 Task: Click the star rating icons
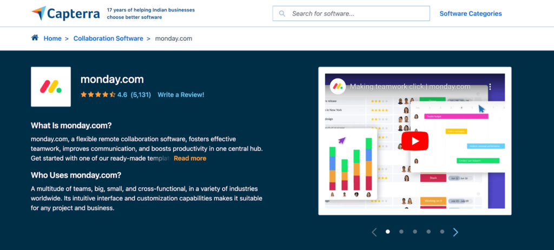tap(98, 94)
